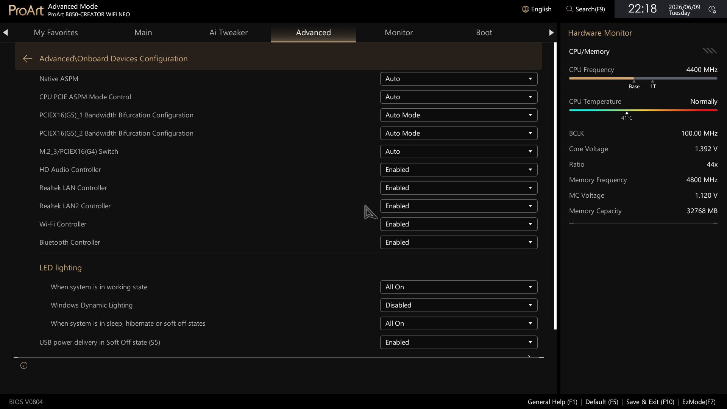Click the 2026/06/09 Tuesday date
This screenshot has width=727, height=409.
click(x=684, y=10)
